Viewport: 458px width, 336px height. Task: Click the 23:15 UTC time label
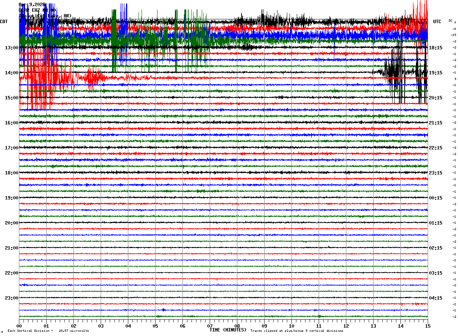(x=436, y=173)
